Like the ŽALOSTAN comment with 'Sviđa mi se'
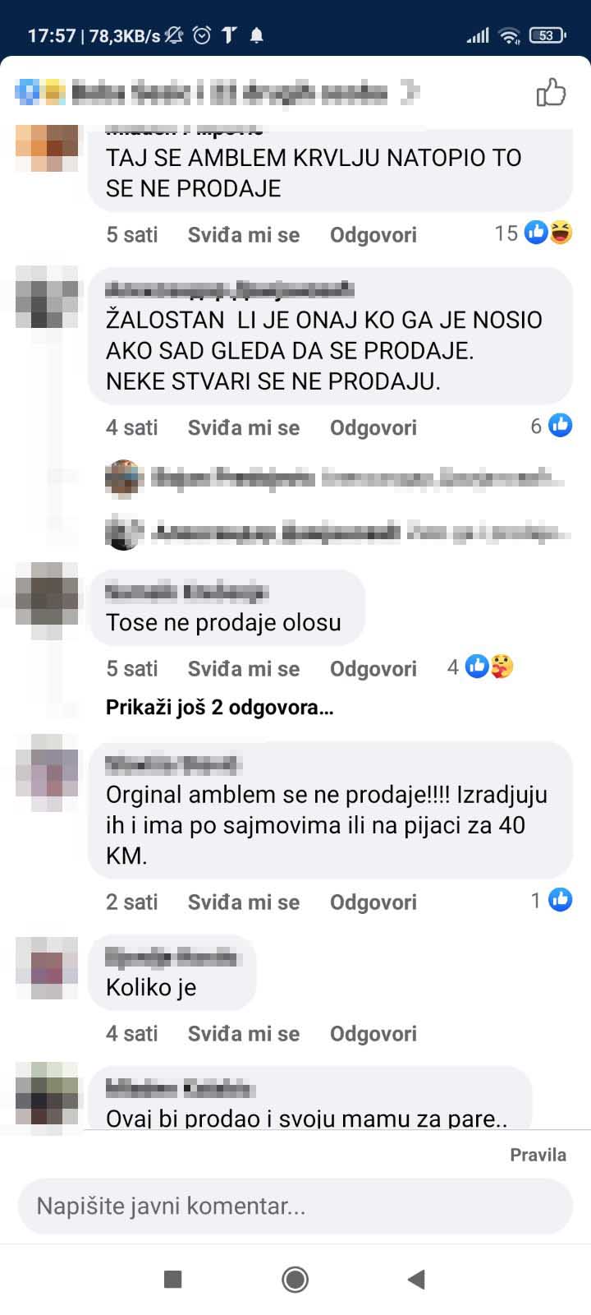This screenshot has width=591, height=1315. [x=244, y=428]
